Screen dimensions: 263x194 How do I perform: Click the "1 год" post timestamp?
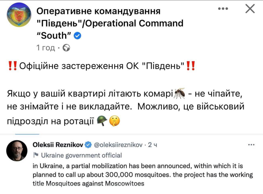45,48
